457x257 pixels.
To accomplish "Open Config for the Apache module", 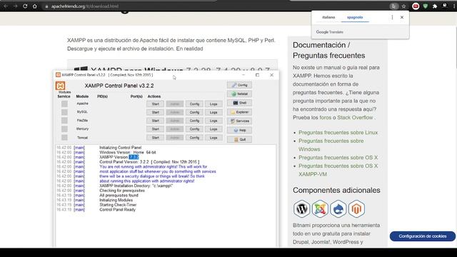I will coord(194,104).
